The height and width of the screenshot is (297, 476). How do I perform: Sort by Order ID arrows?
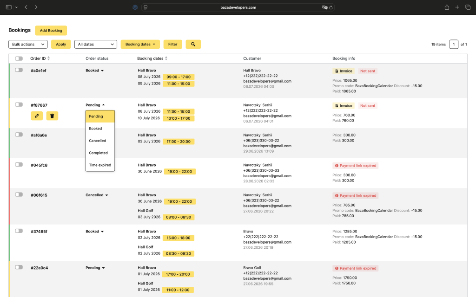click(48, 58)
